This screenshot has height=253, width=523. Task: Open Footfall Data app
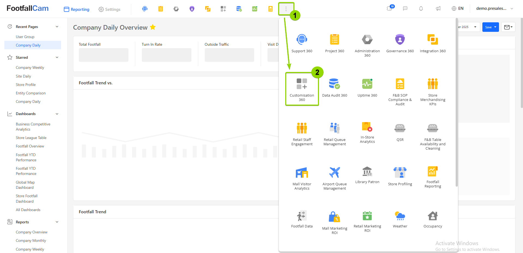[x=302, y=219]
